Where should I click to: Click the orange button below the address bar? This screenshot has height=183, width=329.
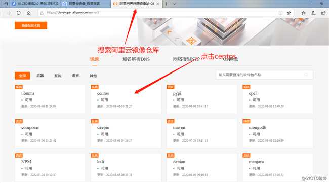[31, 25]
